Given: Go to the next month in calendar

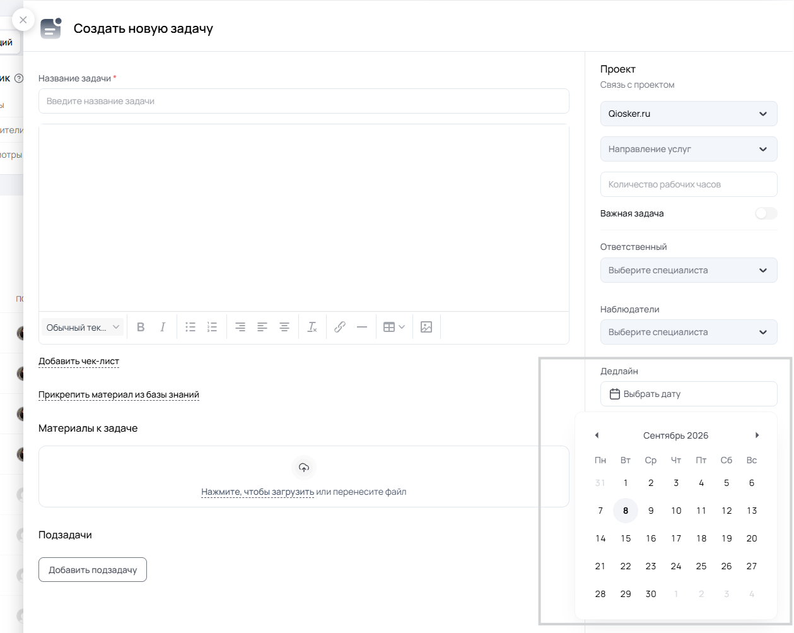Looking at the screenshot, I should tap(757, 435).
